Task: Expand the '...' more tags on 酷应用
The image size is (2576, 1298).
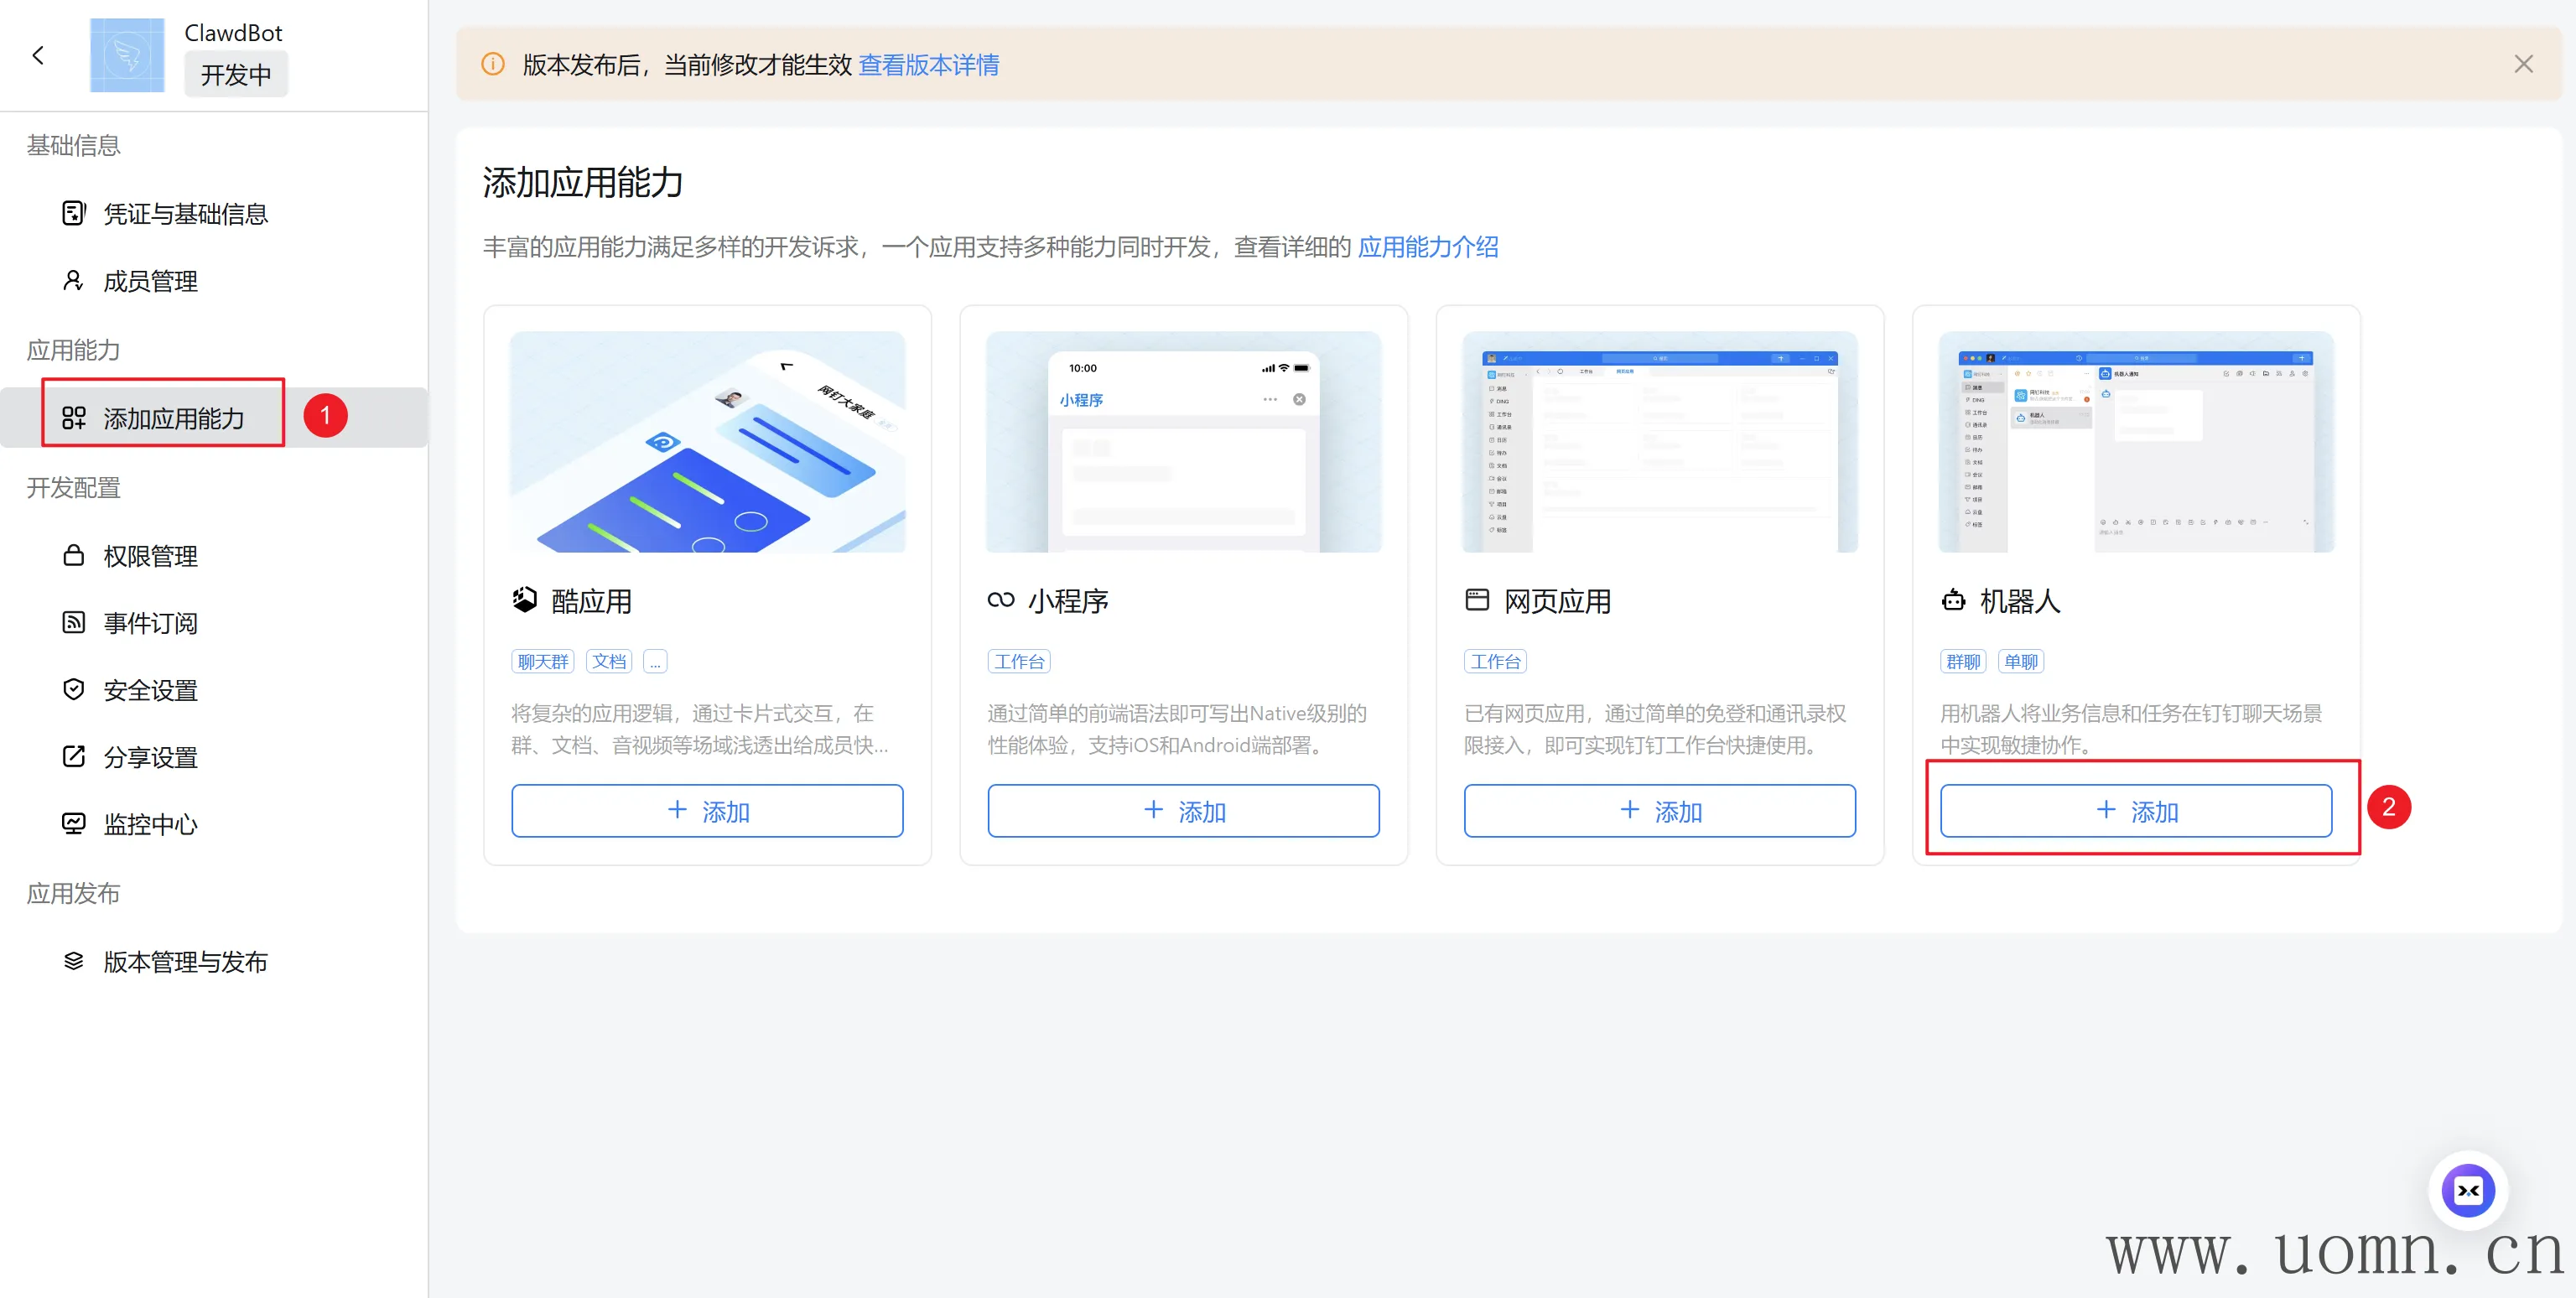Action: point(655,662)
